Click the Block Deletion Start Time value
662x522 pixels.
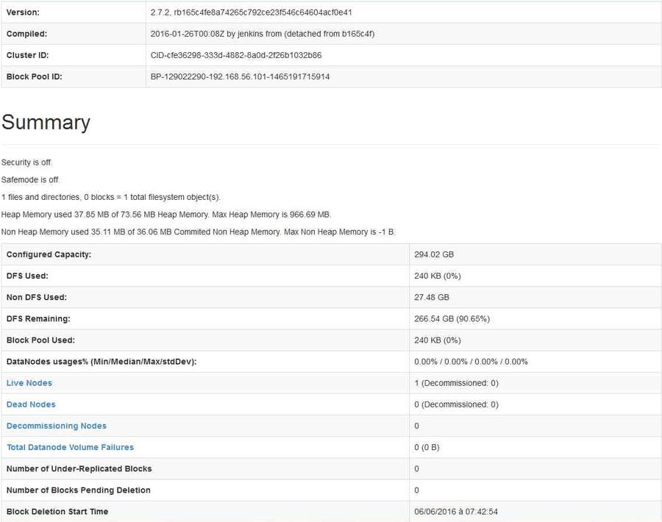tap(457, 512)
